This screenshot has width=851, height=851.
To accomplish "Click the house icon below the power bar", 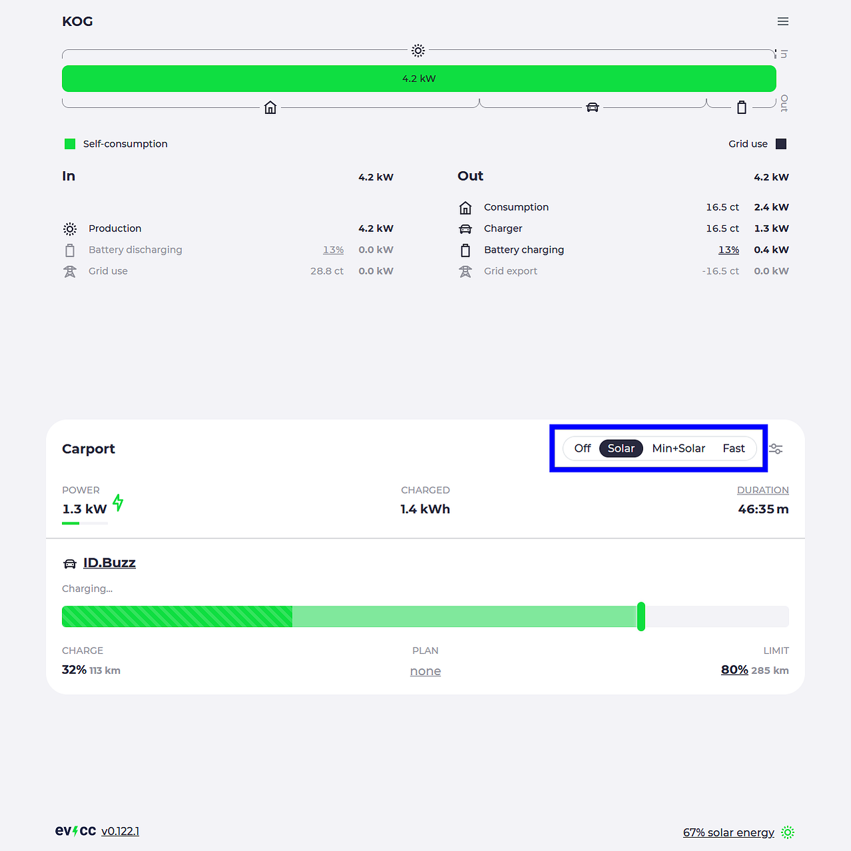I will click(x=271, y=107).
